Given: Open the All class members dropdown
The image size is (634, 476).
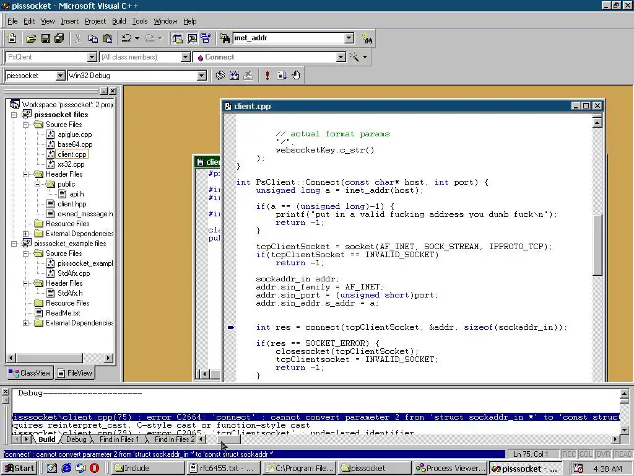Looking at the screenshot, I should [x=186, y=57].
